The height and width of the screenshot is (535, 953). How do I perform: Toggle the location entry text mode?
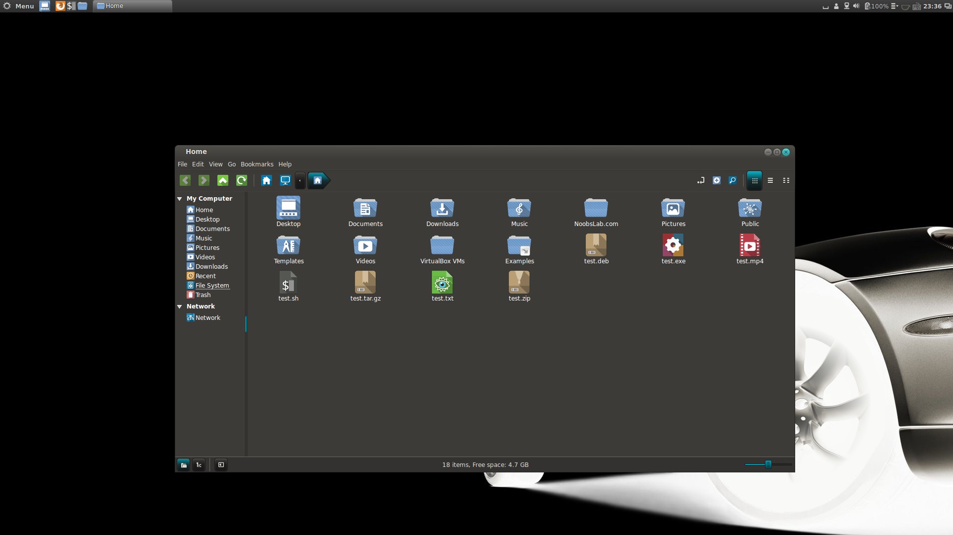pyautogui.click(x=701, y=180)
